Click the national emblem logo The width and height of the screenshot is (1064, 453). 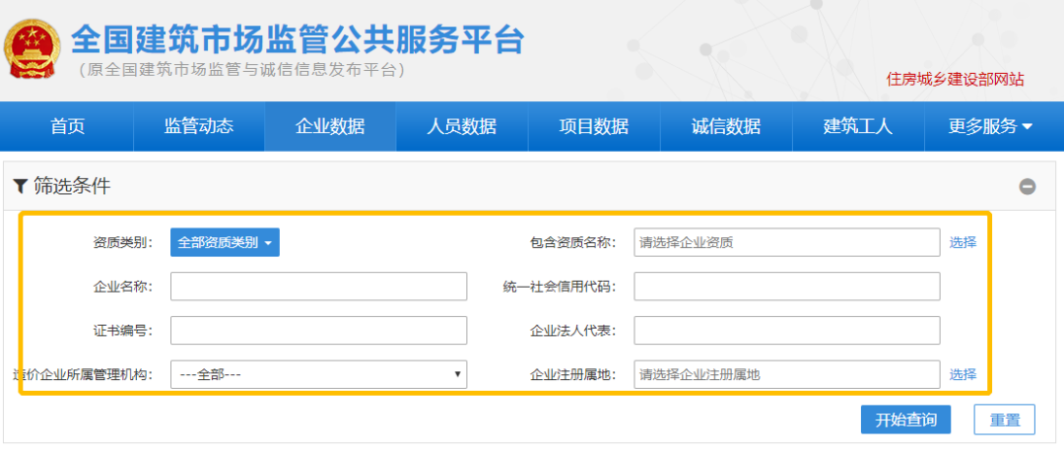click(32, 49)
